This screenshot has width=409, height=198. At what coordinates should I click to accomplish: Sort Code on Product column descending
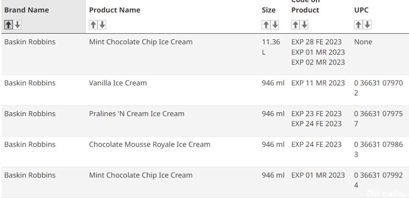pyautogui.click(x=304, y=25)
